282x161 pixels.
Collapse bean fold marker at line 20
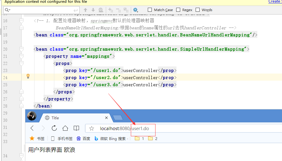point(21,49)
